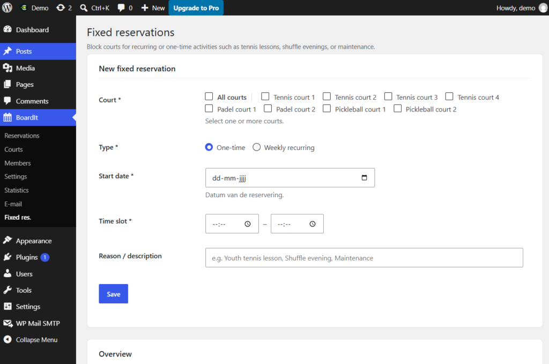Enable the Padel court 2 checkbox

point(268,108)
